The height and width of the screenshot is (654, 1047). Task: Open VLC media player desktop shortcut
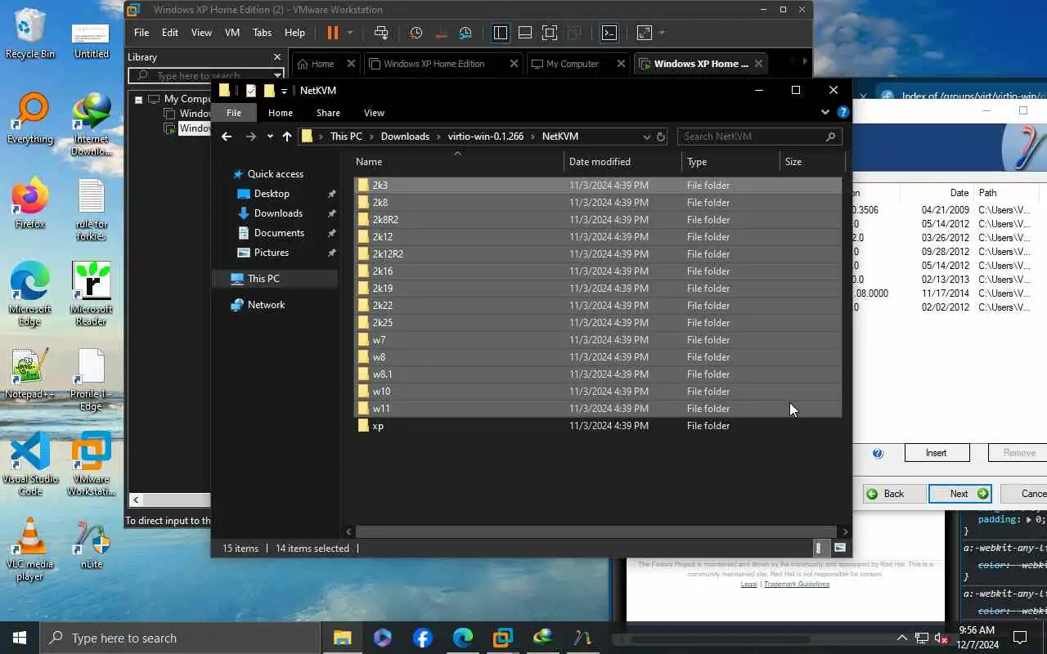(x=30, y=549)
